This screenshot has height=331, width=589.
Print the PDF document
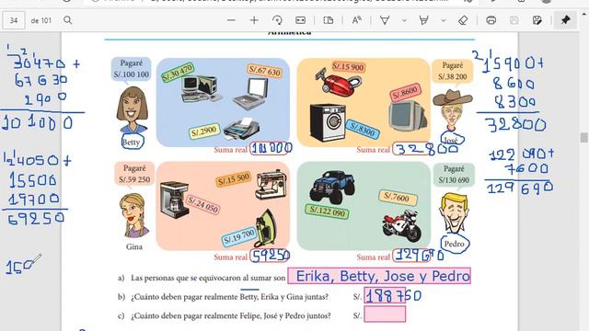coord(491,20)
